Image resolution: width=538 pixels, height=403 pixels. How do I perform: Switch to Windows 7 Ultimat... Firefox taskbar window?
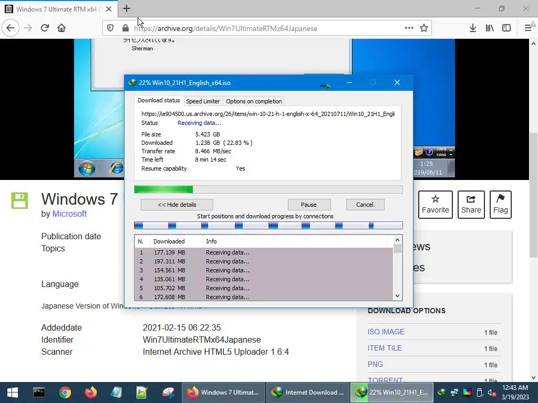click(223, 393)
